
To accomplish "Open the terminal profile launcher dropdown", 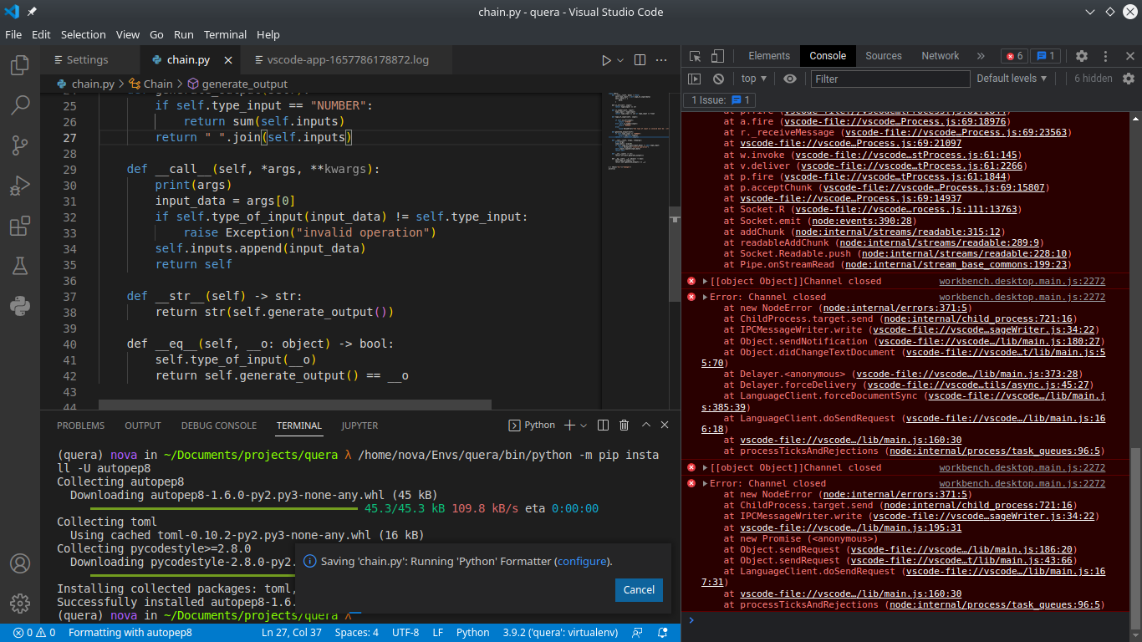I will coord(583,425).
